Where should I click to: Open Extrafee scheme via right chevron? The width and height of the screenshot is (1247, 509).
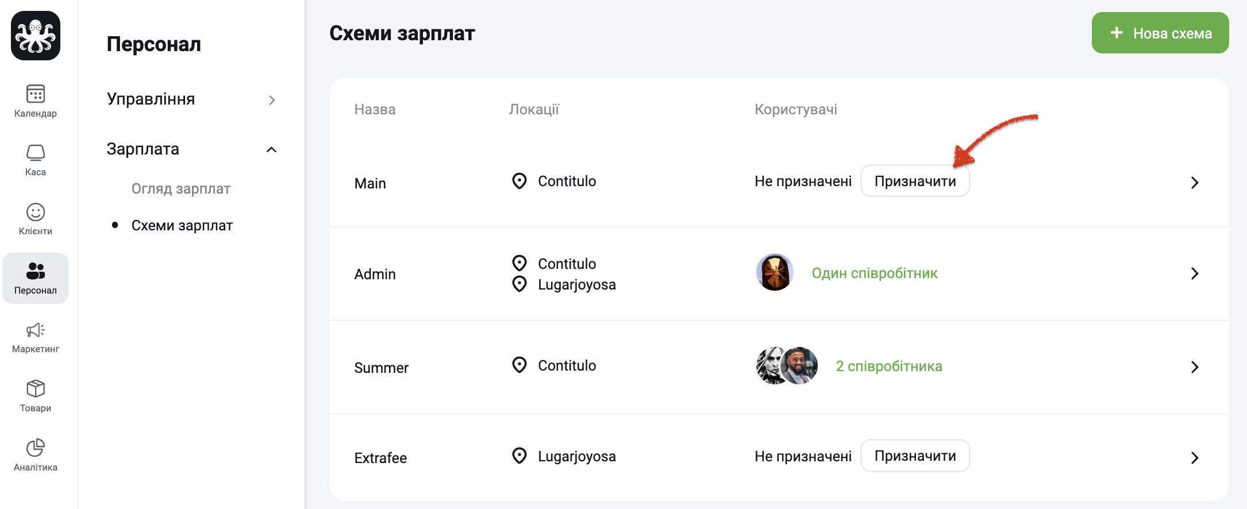(1195, 458)
